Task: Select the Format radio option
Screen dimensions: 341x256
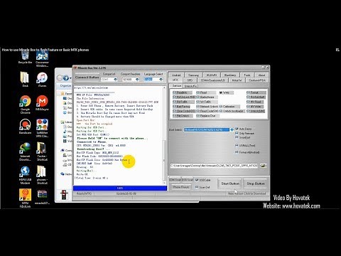Action: [x=256, y=92]
